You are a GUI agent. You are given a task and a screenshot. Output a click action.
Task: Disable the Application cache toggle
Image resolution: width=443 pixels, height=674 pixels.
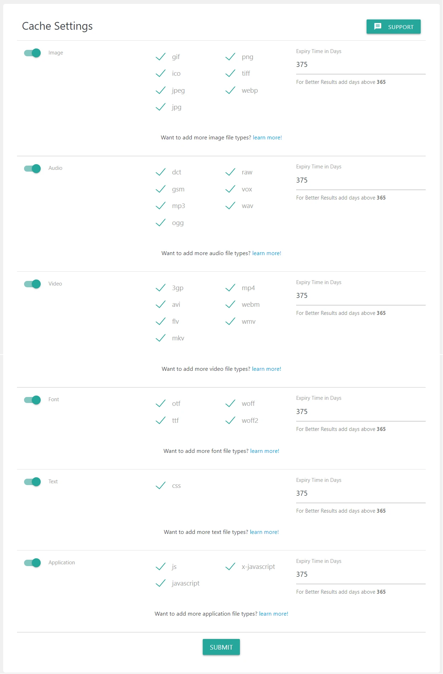pos(33,563)
